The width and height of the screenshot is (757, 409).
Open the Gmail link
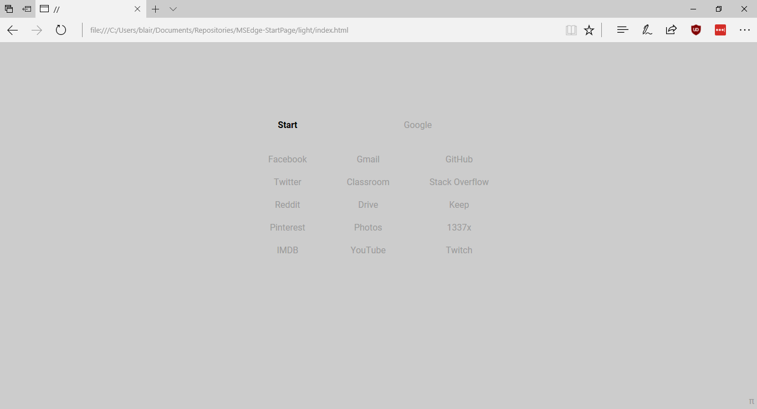click(x=368, y=160)
